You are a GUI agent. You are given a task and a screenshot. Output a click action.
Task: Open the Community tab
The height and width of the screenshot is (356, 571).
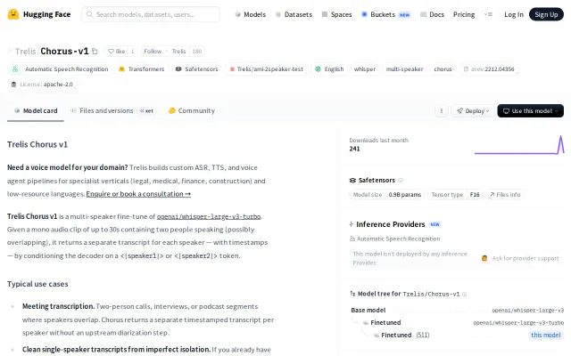pos(192,110)
